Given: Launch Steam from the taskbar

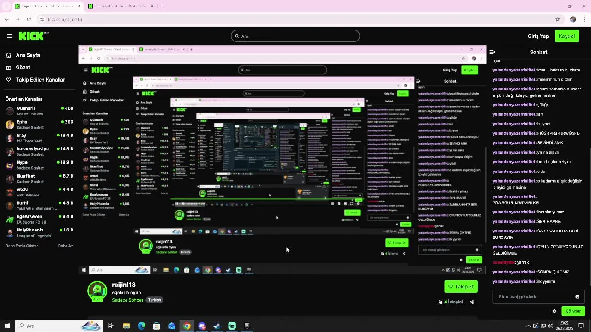Looking at the screenshot, I should point(217,326).
